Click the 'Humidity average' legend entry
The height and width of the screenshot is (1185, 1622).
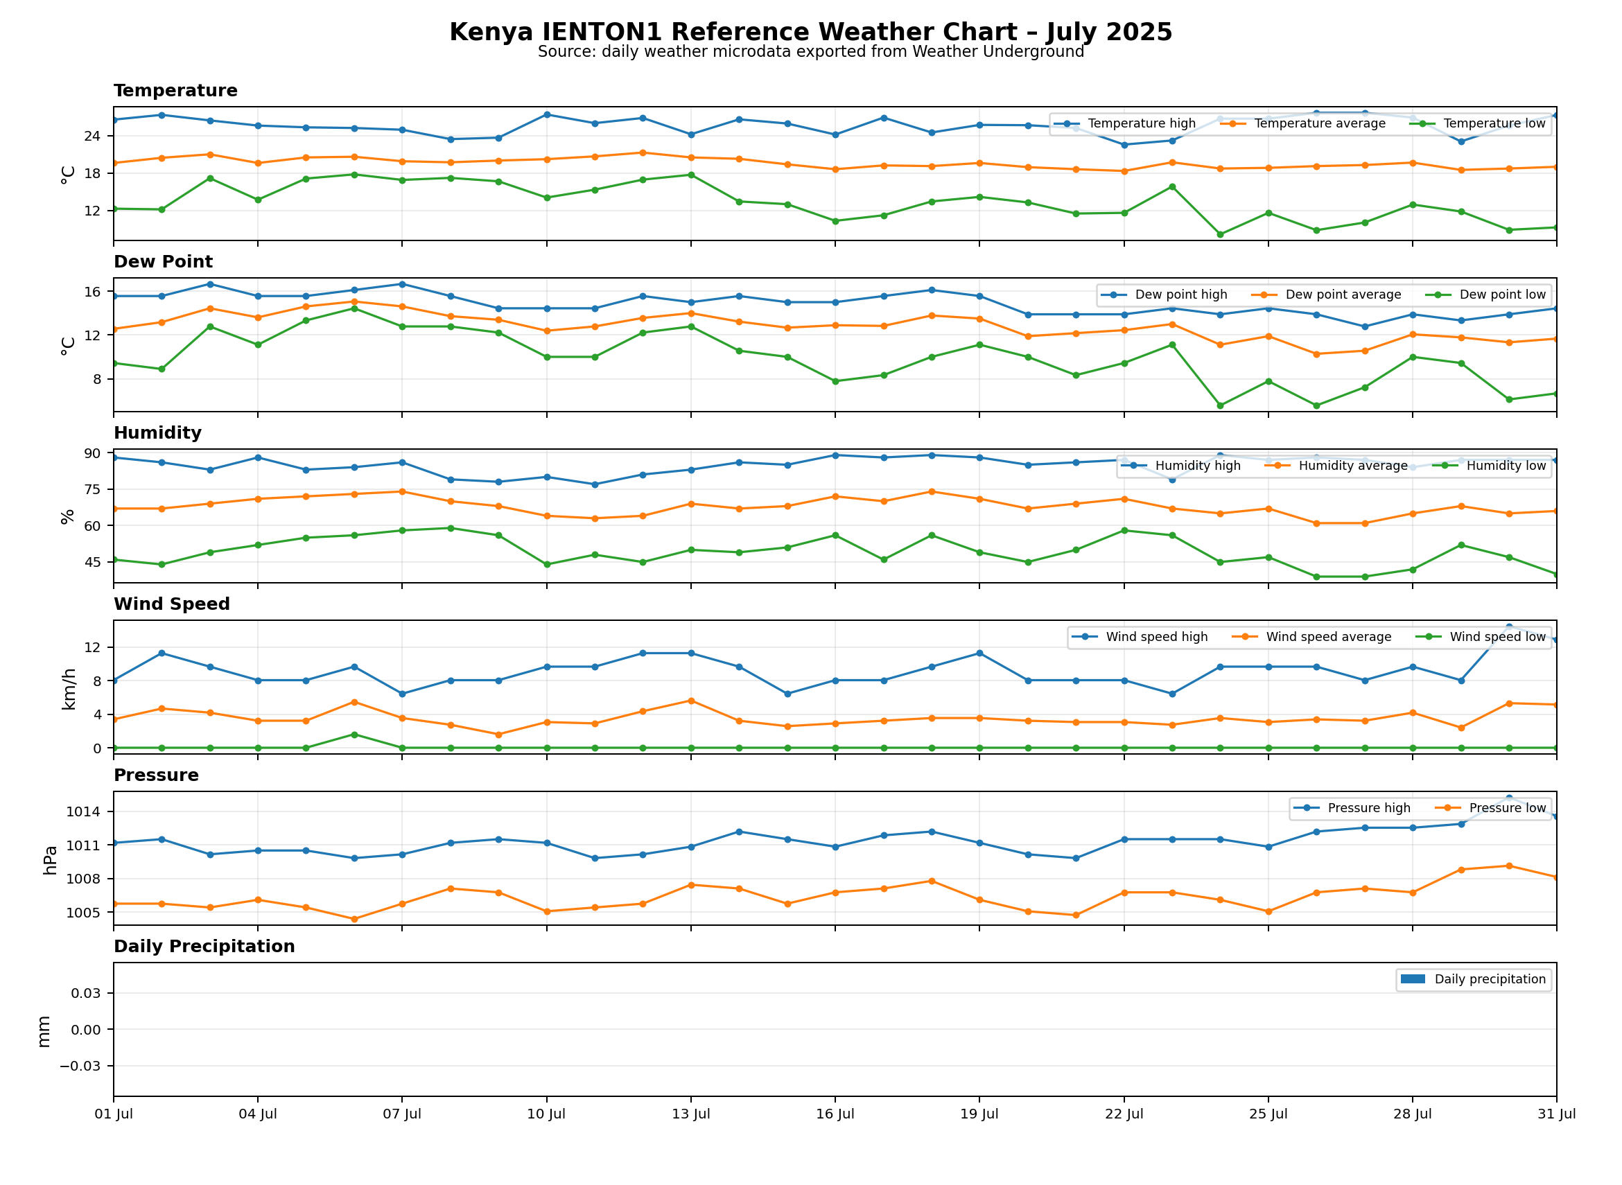click(x=1336, y=466)
